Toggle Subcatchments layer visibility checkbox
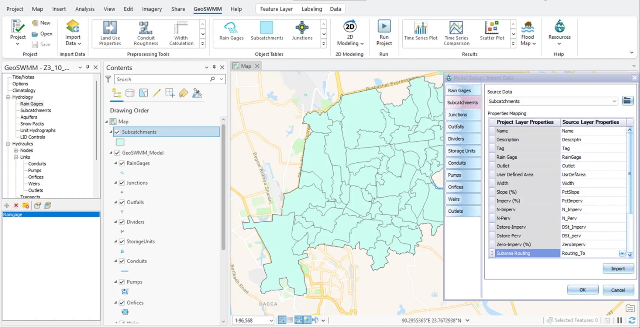The width and height of the screenshot is (640, 328). coord(117,132)
